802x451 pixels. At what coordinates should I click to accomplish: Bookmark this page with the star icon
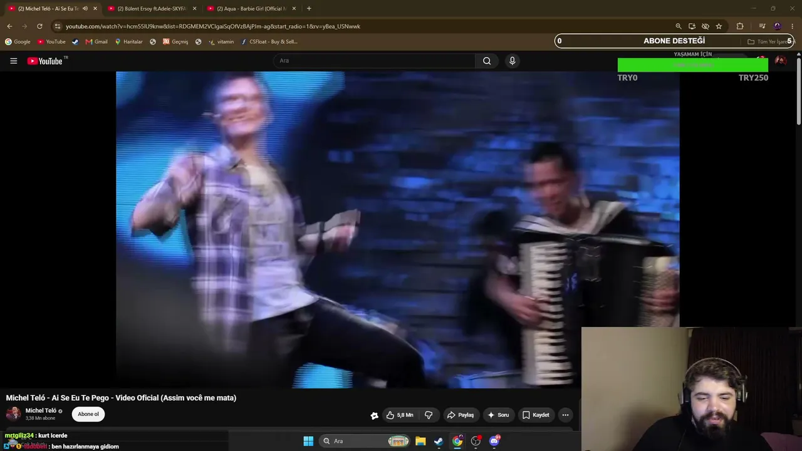pyautogui.click(x=719, y=26)
